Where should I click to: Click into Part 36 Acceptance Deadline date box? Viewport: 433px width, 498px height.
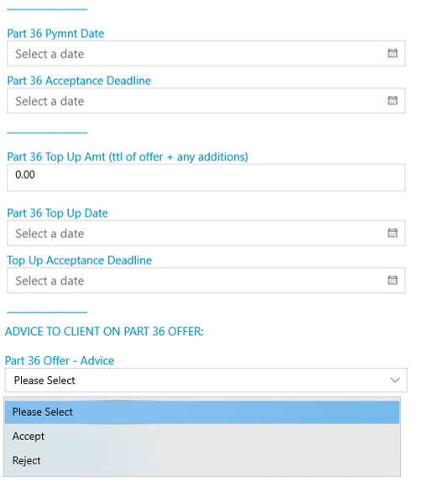click(206, 101)
